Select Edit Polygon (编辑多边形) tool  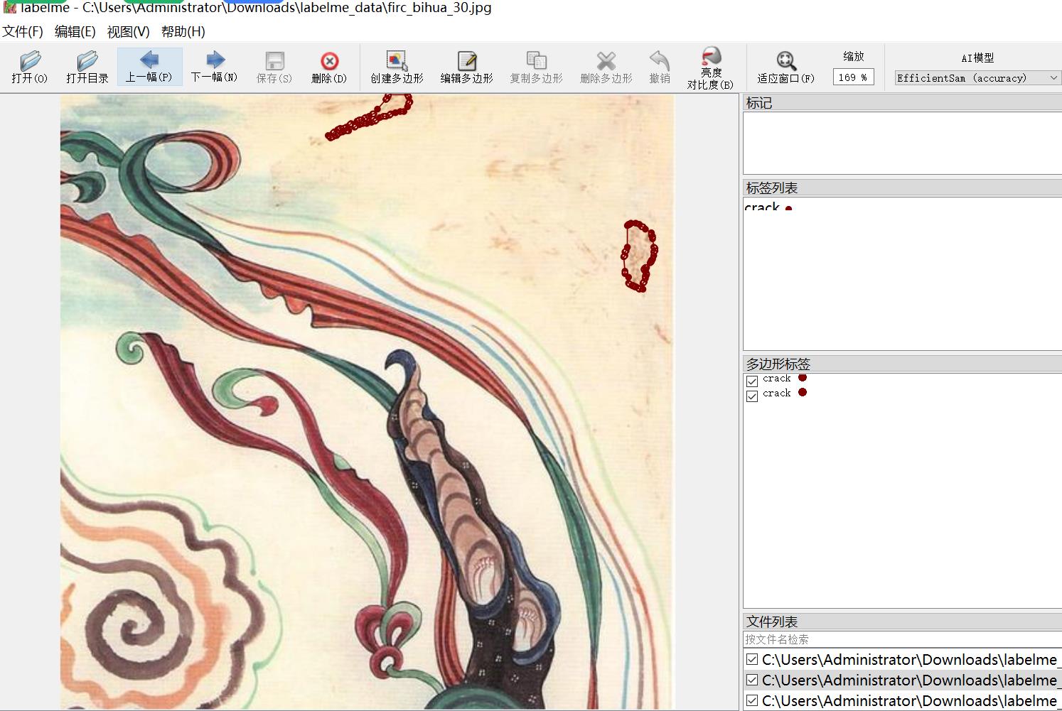point(466,67)
